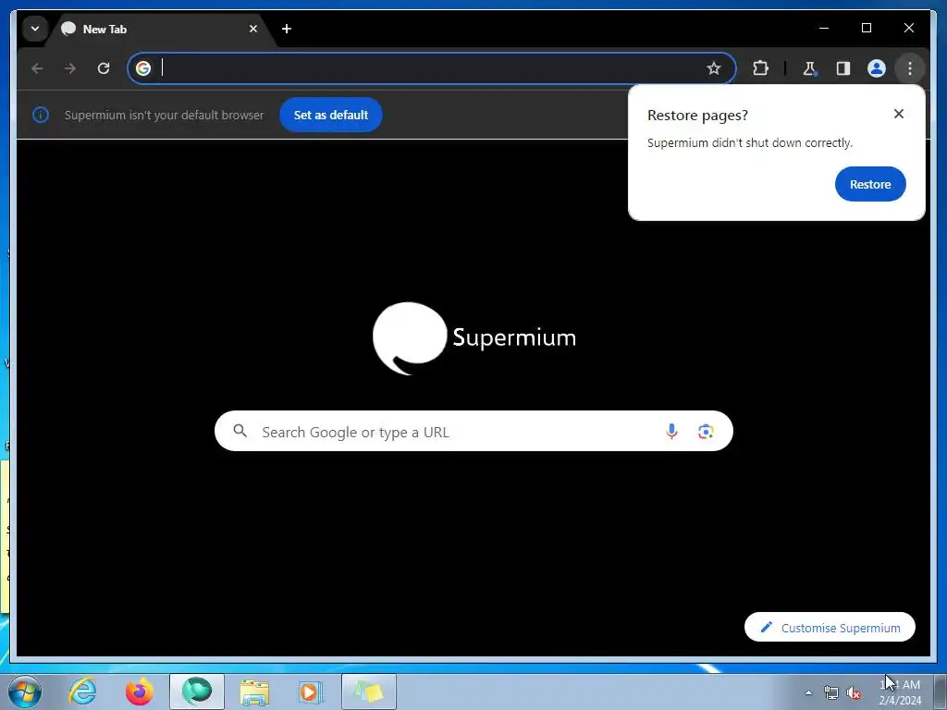Focus the address bar input

[x=429, y=68]
